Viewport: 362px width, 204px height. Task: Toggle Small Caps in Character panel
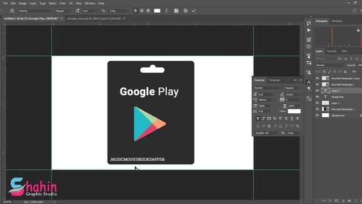click(x=275, y=118)
